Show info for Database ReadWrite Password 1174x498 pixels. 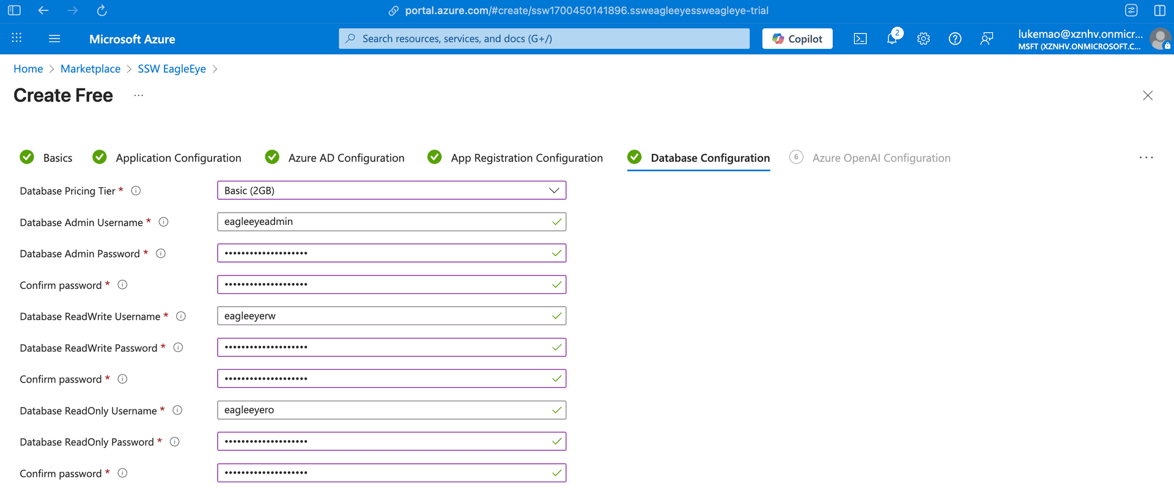(x=179, y=347)
